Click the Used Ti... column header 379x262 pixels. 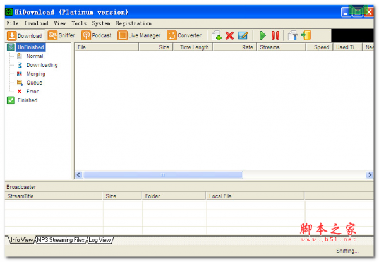tap(347, 47)
